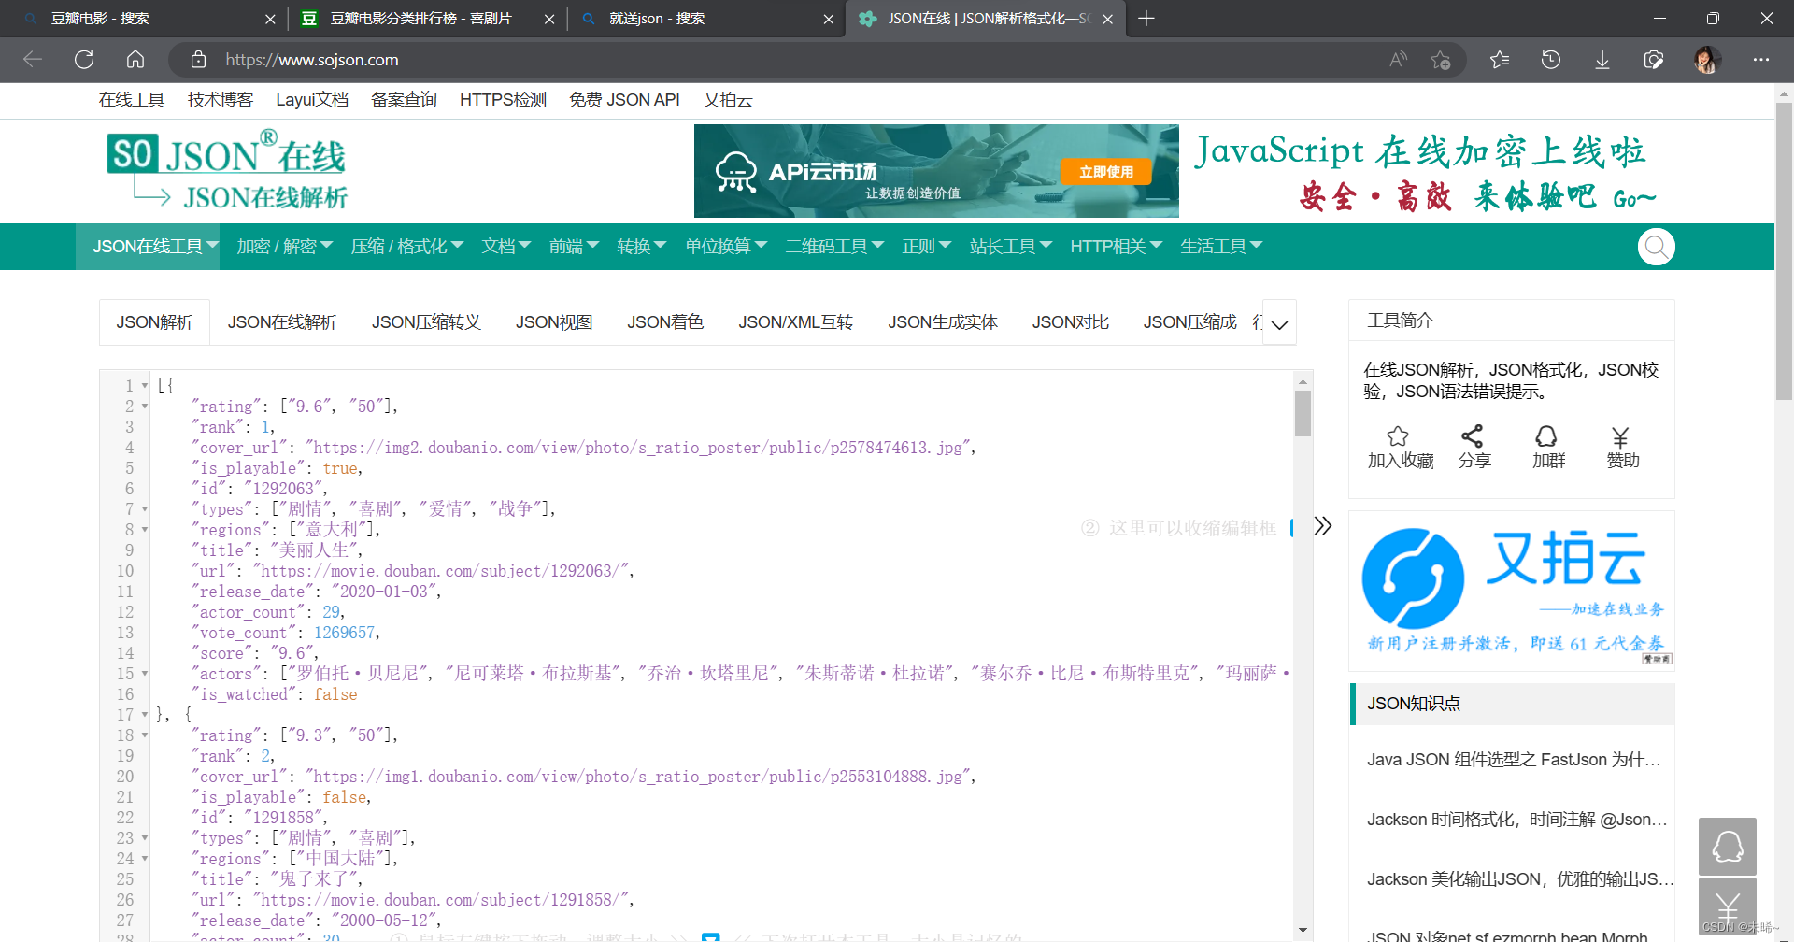The height and width of the screenshot is (942, 1794).
Task: Open the downloads icon
Action: (x=1602, y=60)
